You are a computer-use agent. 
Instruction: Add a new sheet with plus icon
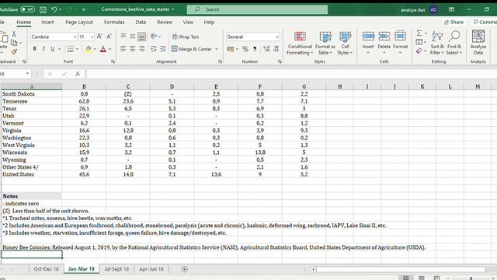click(x=185, y=269)
